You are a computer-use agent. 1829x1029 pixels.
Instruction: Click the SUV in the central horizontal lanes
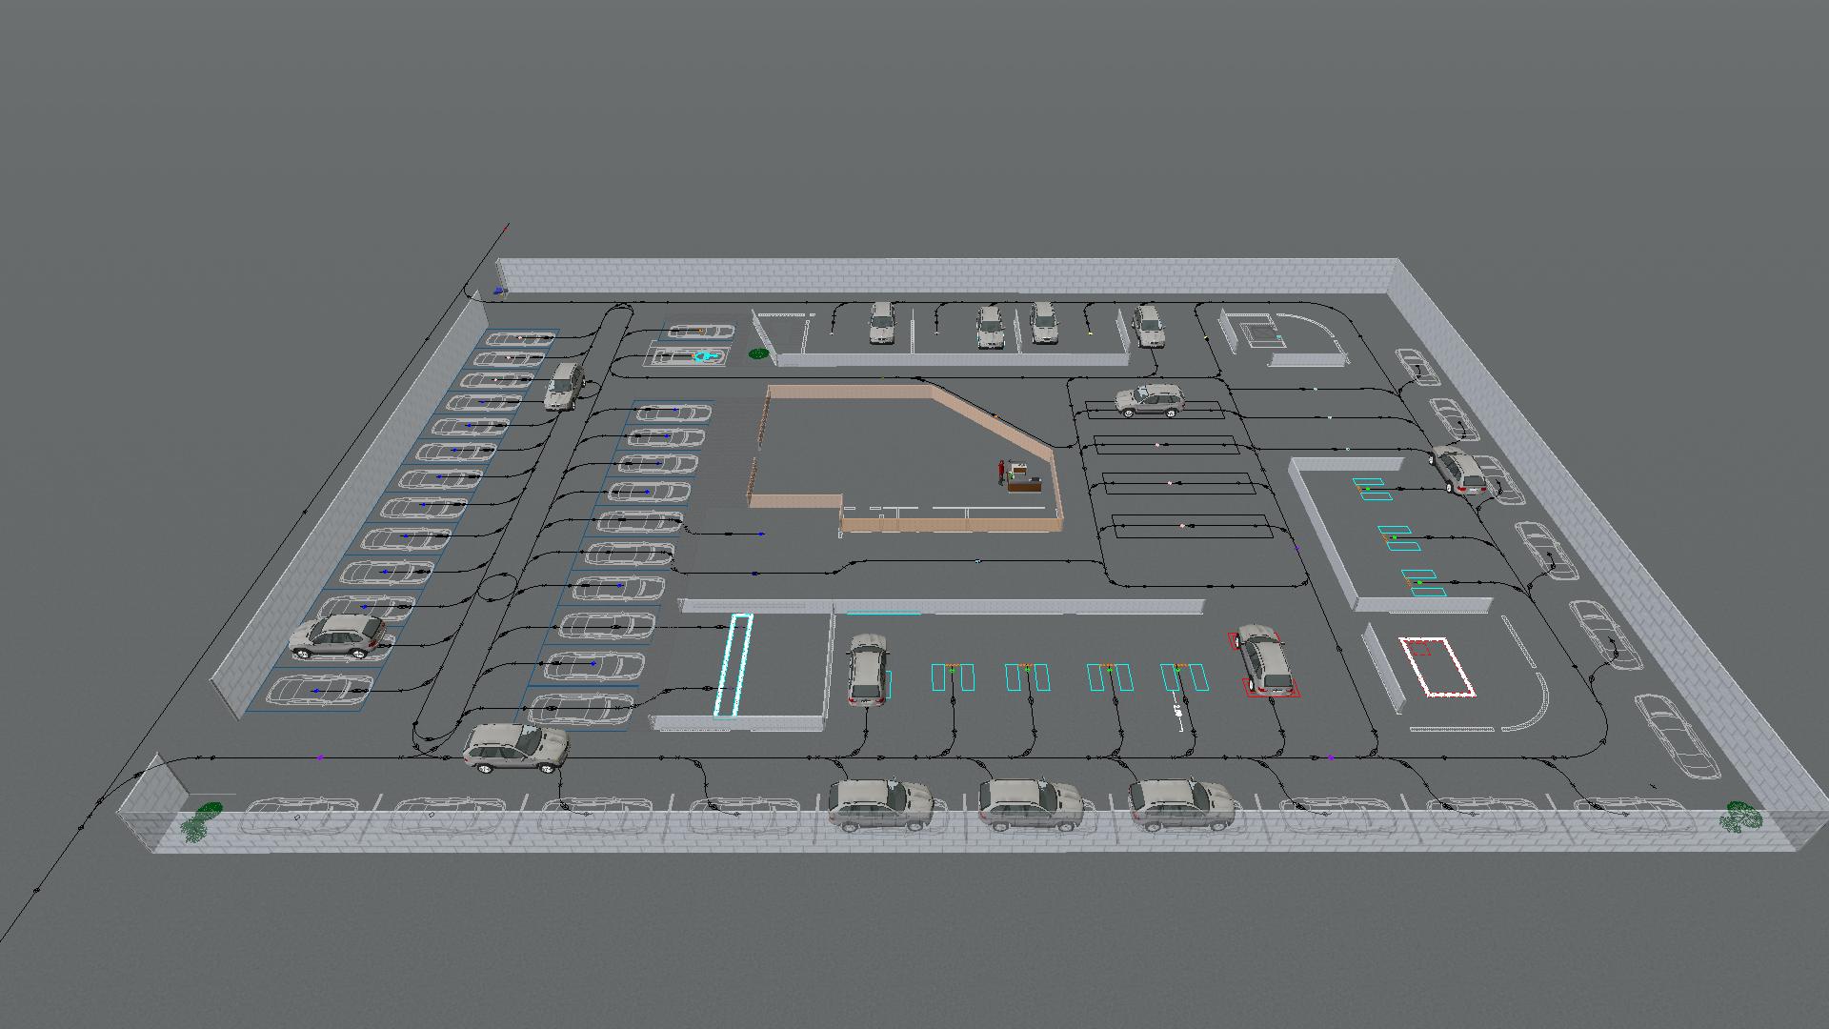pyautogui.click(x=1151, y=400)
